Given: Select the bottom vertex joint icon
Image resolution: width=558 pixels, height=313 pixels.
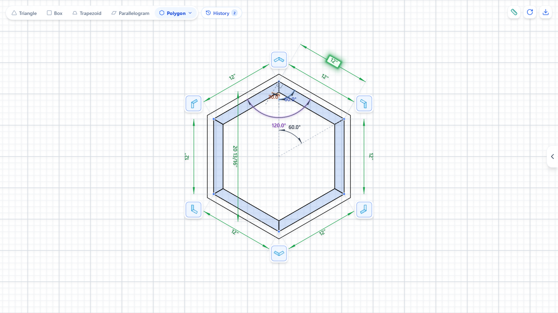Looking at the screenshot, I should (x=279, y=253).
